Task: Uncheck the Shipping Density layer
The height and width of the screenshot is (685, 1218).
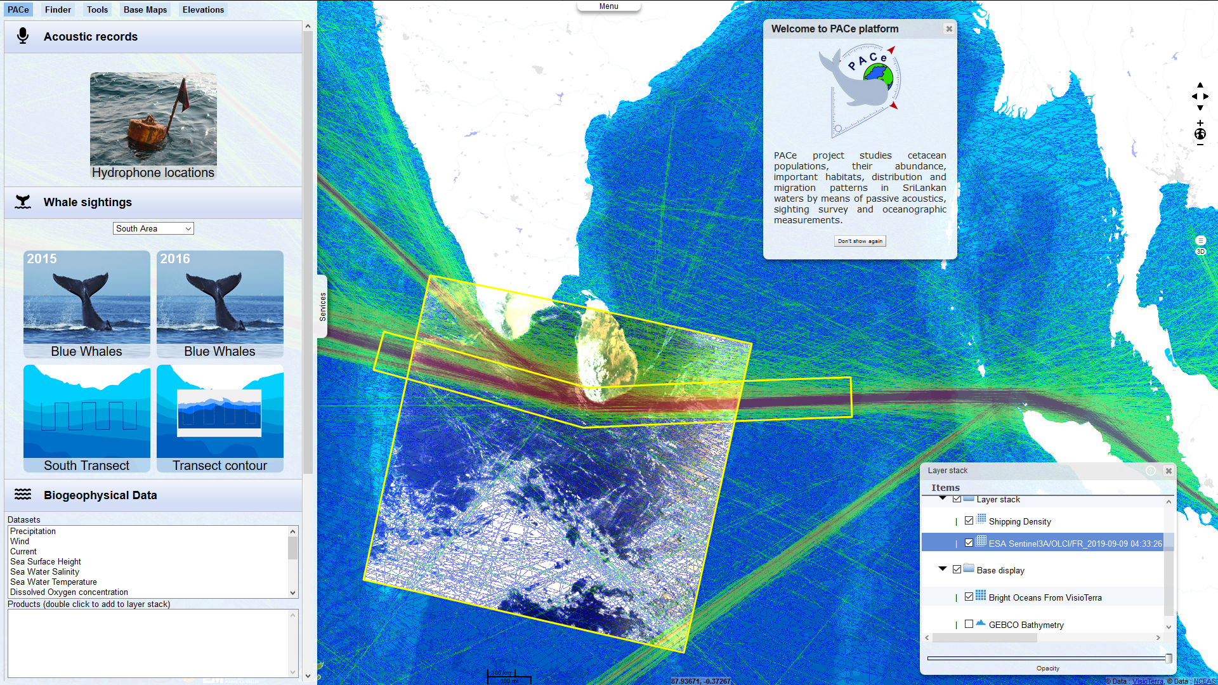Action: (x=969, y=521)
